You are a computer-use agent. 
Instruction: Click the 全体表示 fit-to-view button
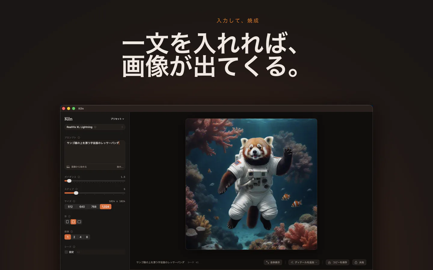tap(273, 262)
